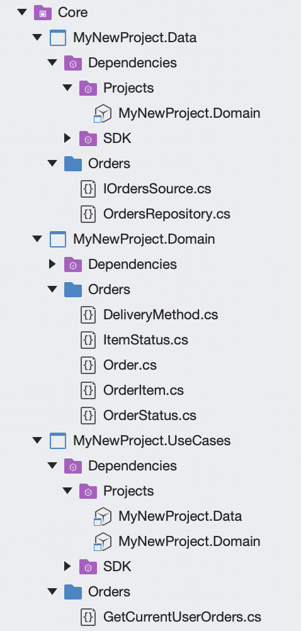Screen dimensions: 301x631
Task: Click the Core solution folder icon
Action: point(43,13)
